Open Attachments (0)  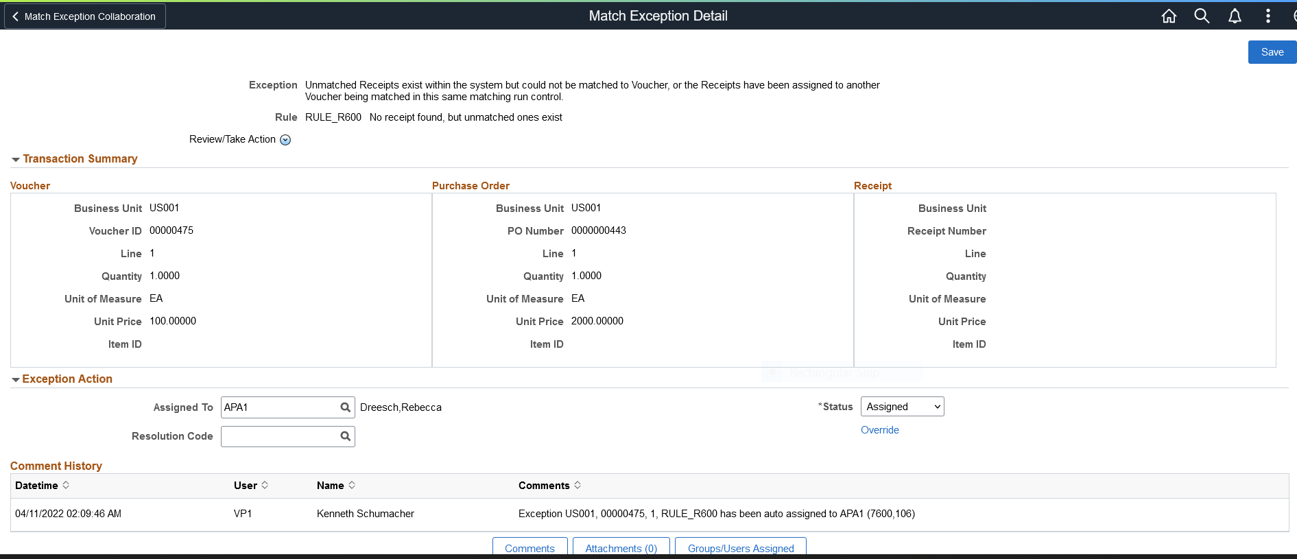(x=621, y=548)
